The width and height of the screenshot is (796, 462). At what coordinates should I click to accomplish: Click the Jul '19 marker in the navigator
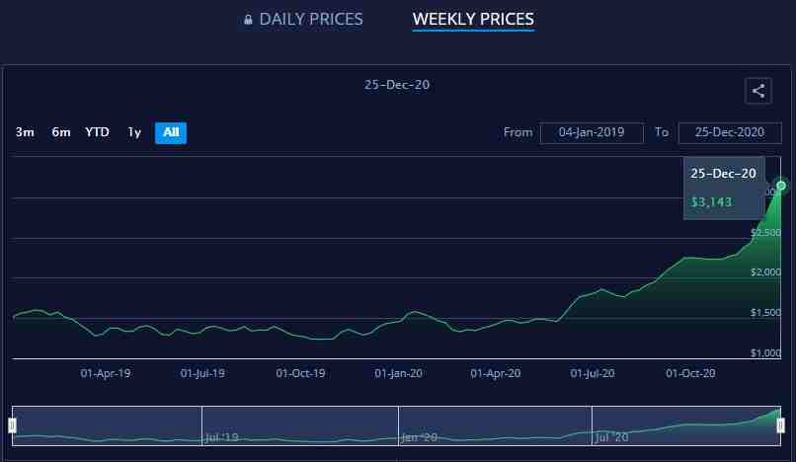[x=220, y=435]
